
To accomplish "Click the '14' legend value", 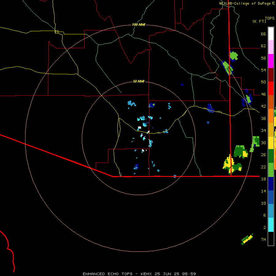I will click(x=263, y=191).
